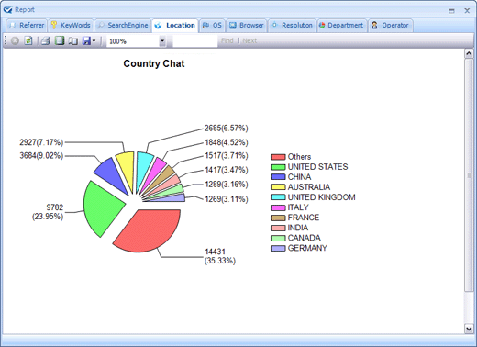The height and width of the screenshot is (347, 477).
Task: Click the blue China pie slice
Action: 113,173
